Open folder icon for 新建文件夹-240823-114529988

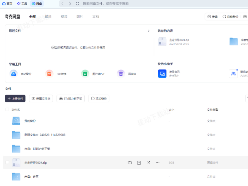pos(16,135)
